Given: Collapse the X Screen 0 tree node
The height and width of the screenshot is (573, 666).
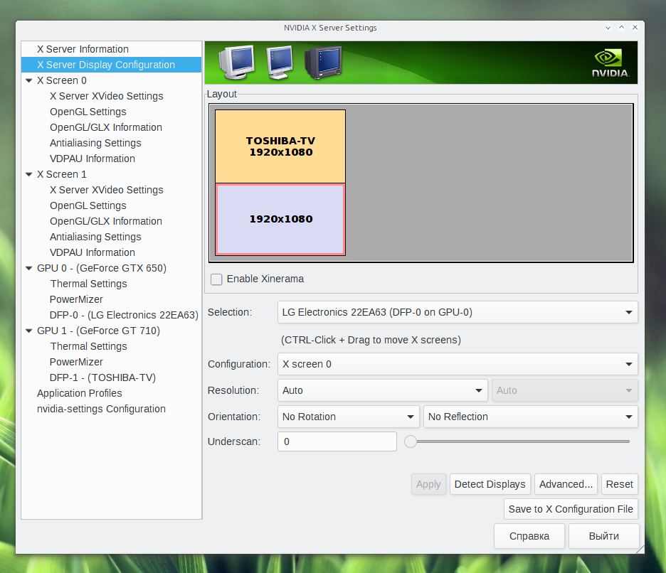Looking at the screenshot, I should tap(29, 80).
